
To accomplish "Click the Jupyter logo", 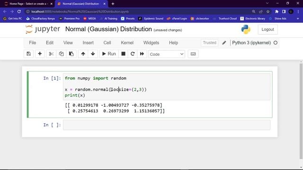I will [x=43, y=29].
